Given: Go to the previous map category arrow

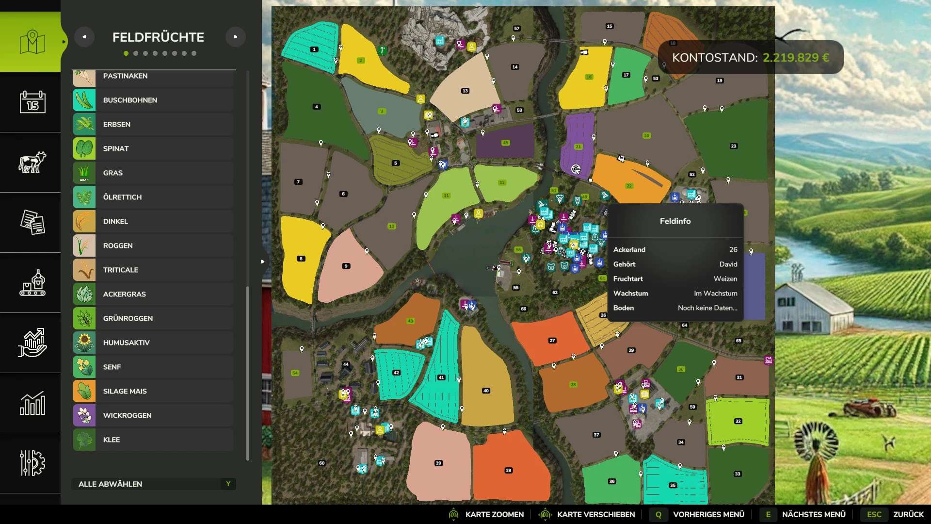Looking at the screenshot, I should [x=84, y=37].
